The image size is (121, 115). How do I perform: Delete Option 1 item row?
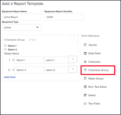point(72,59)
